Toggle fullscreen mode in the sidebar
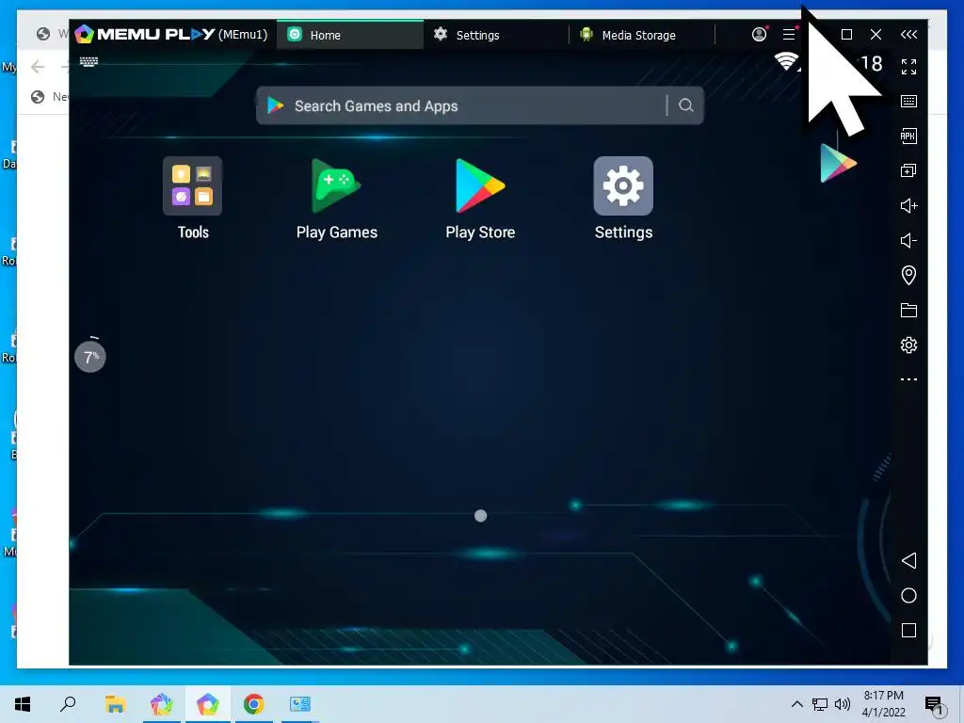 click(x=908, y=67)
